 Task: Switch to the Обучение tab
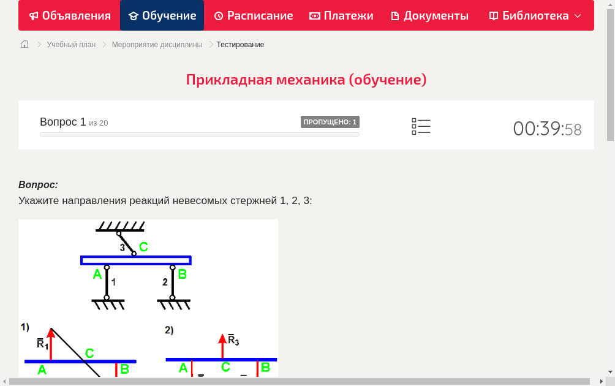click(162, 15)
